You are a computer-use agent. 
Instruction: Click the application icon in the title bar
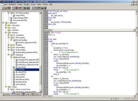click(x=1, y=2)
